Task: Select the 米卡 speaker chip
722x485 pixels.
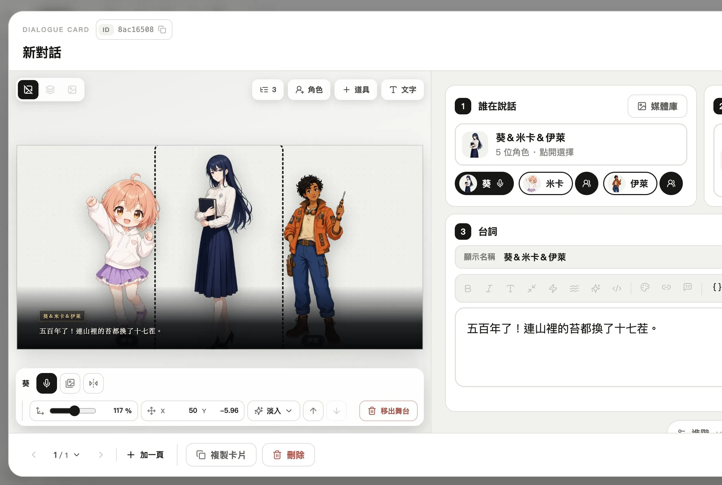Action: [545, 183]
